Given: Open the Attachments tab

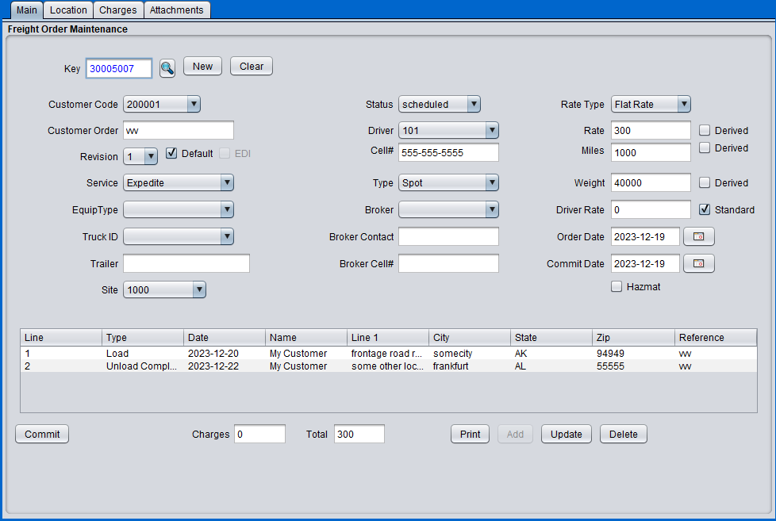Looking at the screenshot, I should click(x=176, y=10).
